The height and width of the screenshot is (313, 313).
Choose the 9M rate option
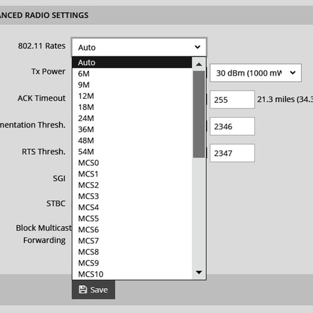132,85
